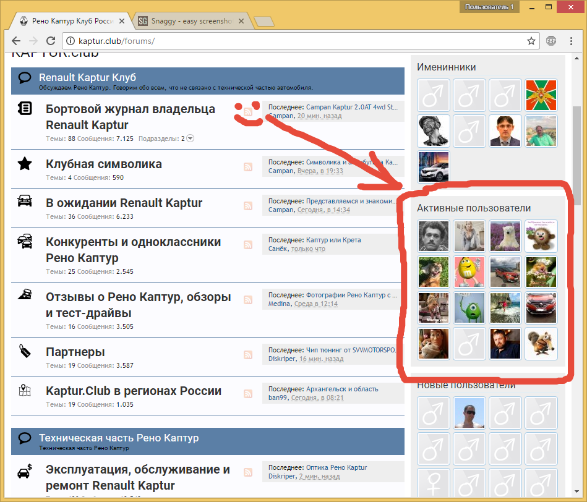Open the flag emblem avatar in Именинники

541,95
